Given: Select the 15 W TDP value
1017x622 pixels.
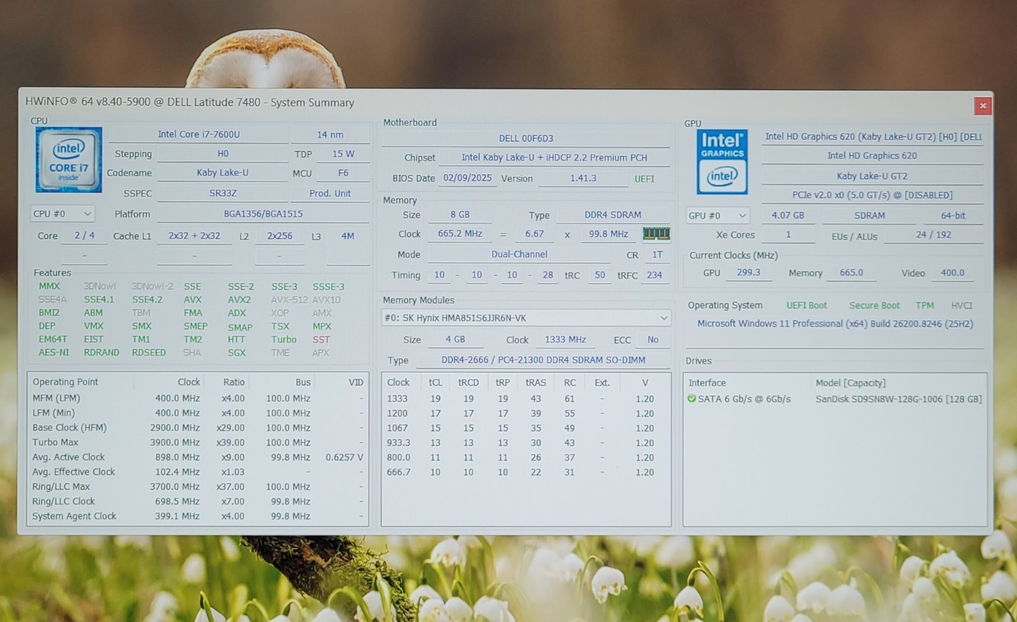Looking at the screenshot, I should (x=343, y=154).
